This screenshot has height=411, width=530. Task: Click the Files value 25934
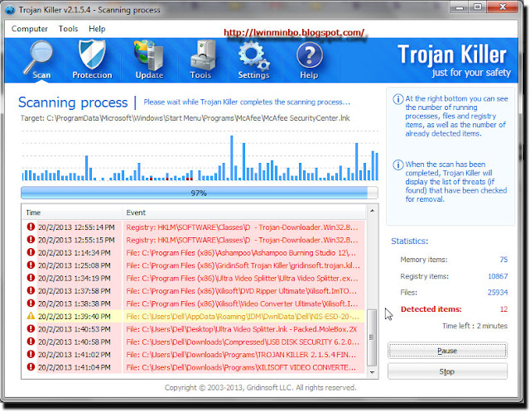498,292
